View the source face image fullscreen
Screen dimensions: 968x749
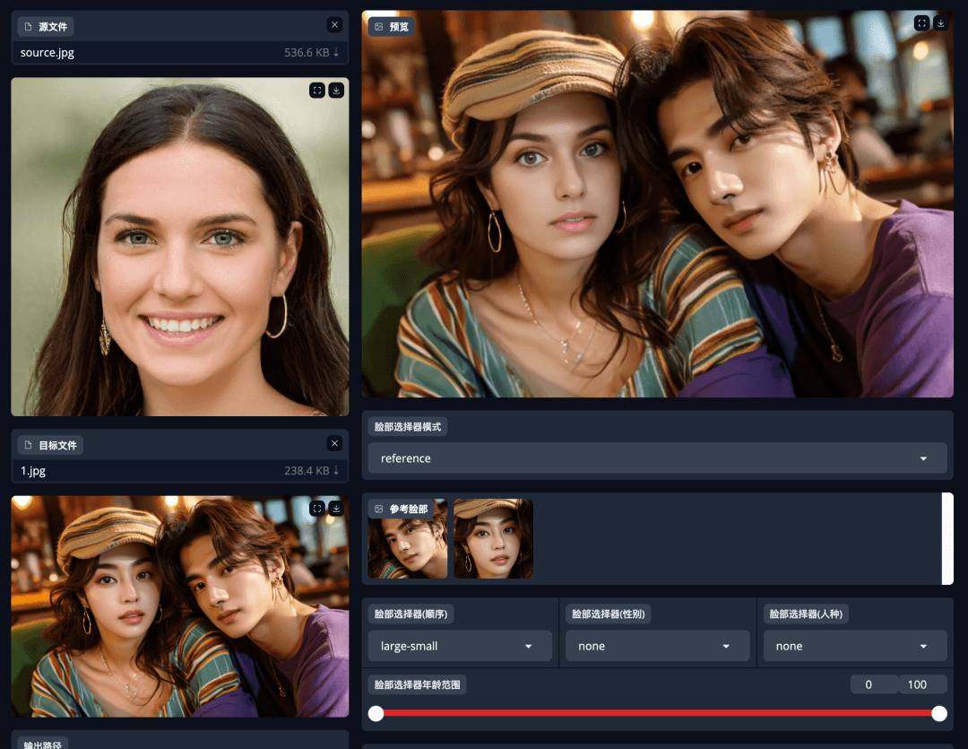click(x=316, y=91)
